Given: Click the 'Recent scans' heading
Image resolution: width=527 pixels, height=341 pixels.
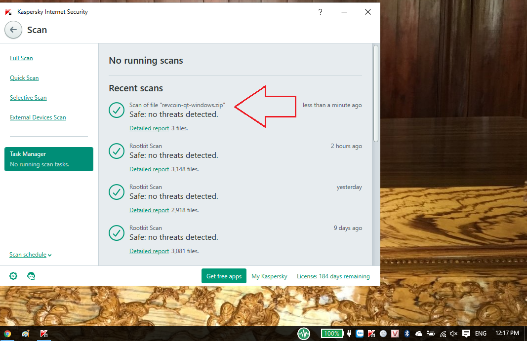Looking at the screenshot, I should [136, 88].
